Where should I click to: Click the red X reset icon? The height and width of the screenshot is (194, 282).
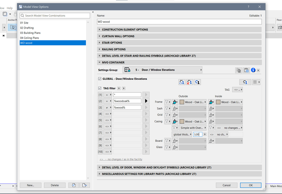tap(190, 82)
